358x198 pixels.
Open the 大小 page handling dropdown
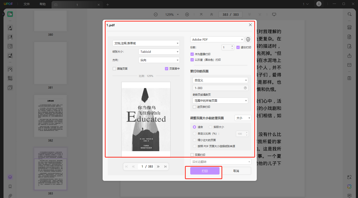click(x=243, y=118)
